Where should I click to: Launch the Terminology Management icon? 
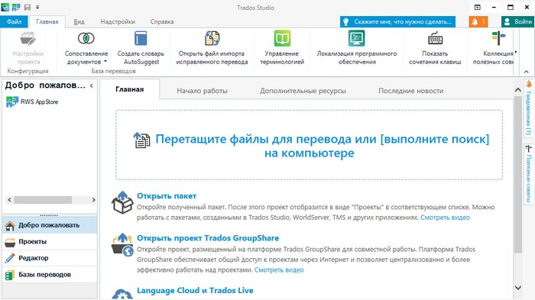(x=282, y=38)
